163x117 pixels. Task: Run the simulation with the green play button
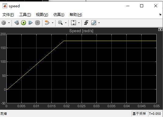click(x=24, y=23)
